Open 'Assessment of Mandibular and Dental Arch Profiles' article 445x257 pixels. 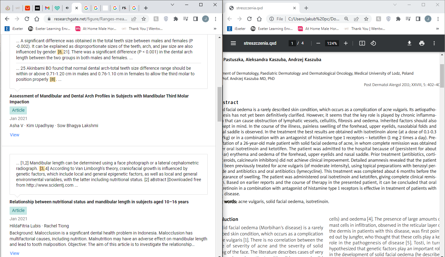[99, 99]
